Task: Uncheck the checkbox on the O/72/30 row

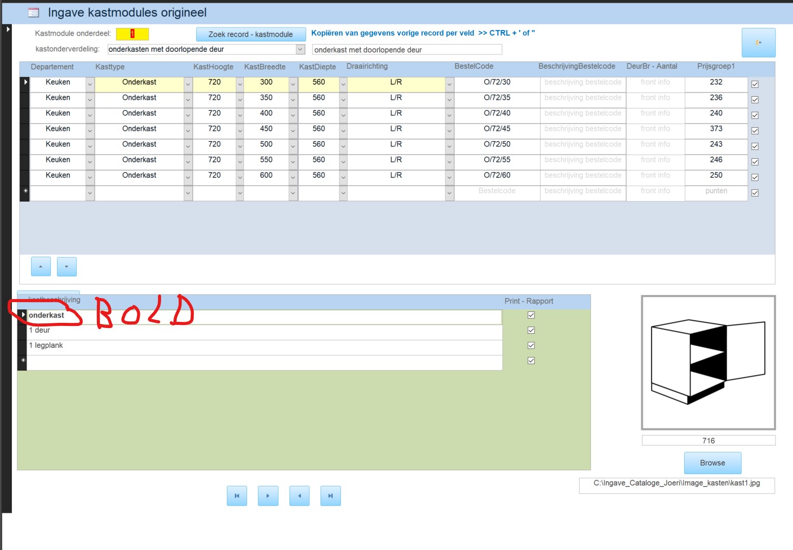Action: (x=755, y=84)
